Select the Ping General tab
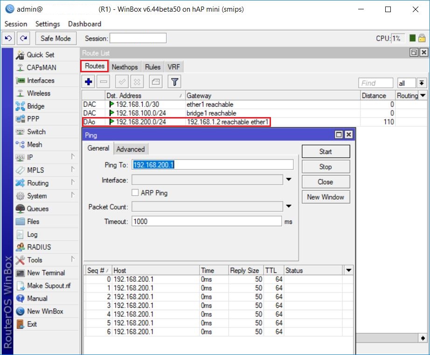The height and width of the screenshot is (355, 430). coord(98,148)
